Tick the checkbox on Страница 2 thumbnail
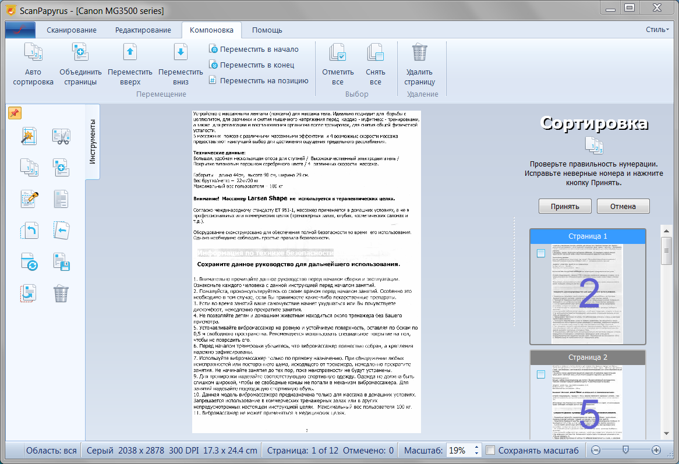Viewport: 679px width, 464px height. pyautogui.click(x=541, y=374)
